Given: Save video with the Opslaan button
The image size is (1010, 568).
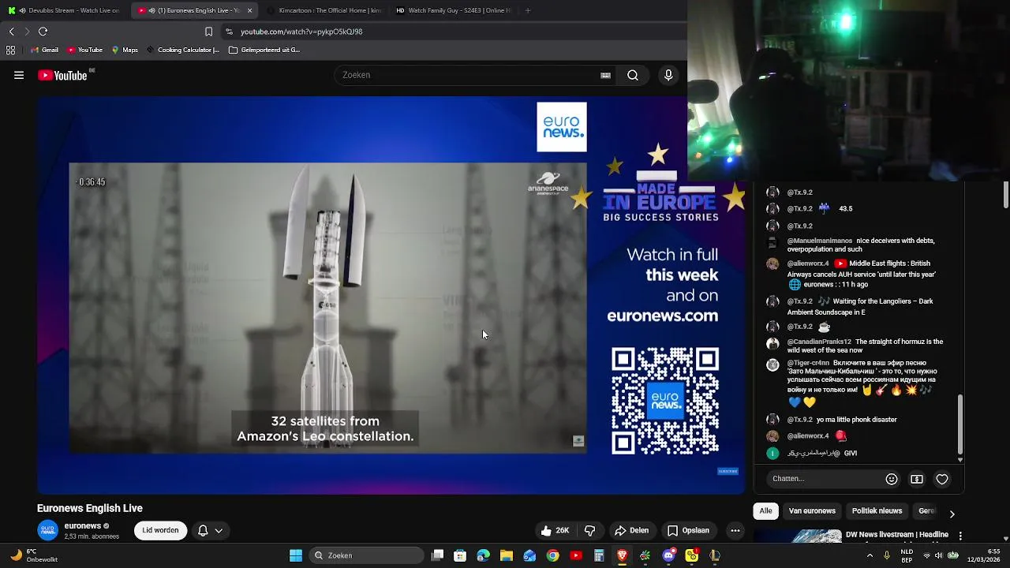Looking at the screenshot, I should (x=688, y=531).
